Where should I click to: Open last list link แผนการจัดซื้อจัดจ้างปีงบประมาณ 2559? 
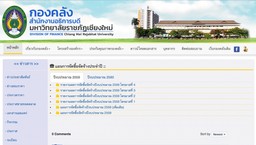(86, 113)
